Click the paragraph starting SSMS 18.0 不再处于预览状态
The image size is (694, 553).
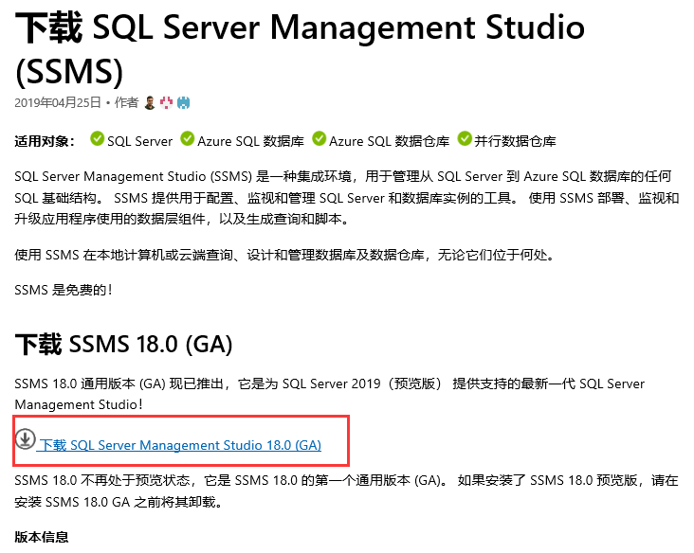point(347,491)
